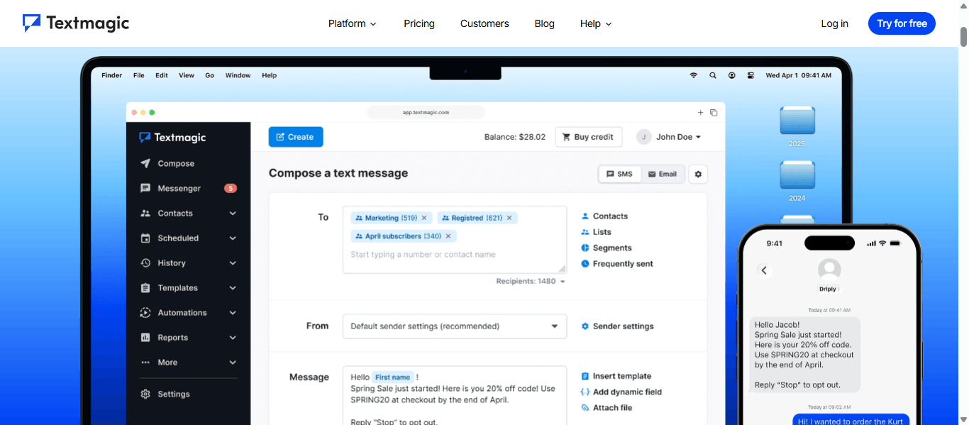Image resolution: width=969 pixels, height=425 pixels.
Task: Open the More item in the sidebar
Action: coord(167,363)
